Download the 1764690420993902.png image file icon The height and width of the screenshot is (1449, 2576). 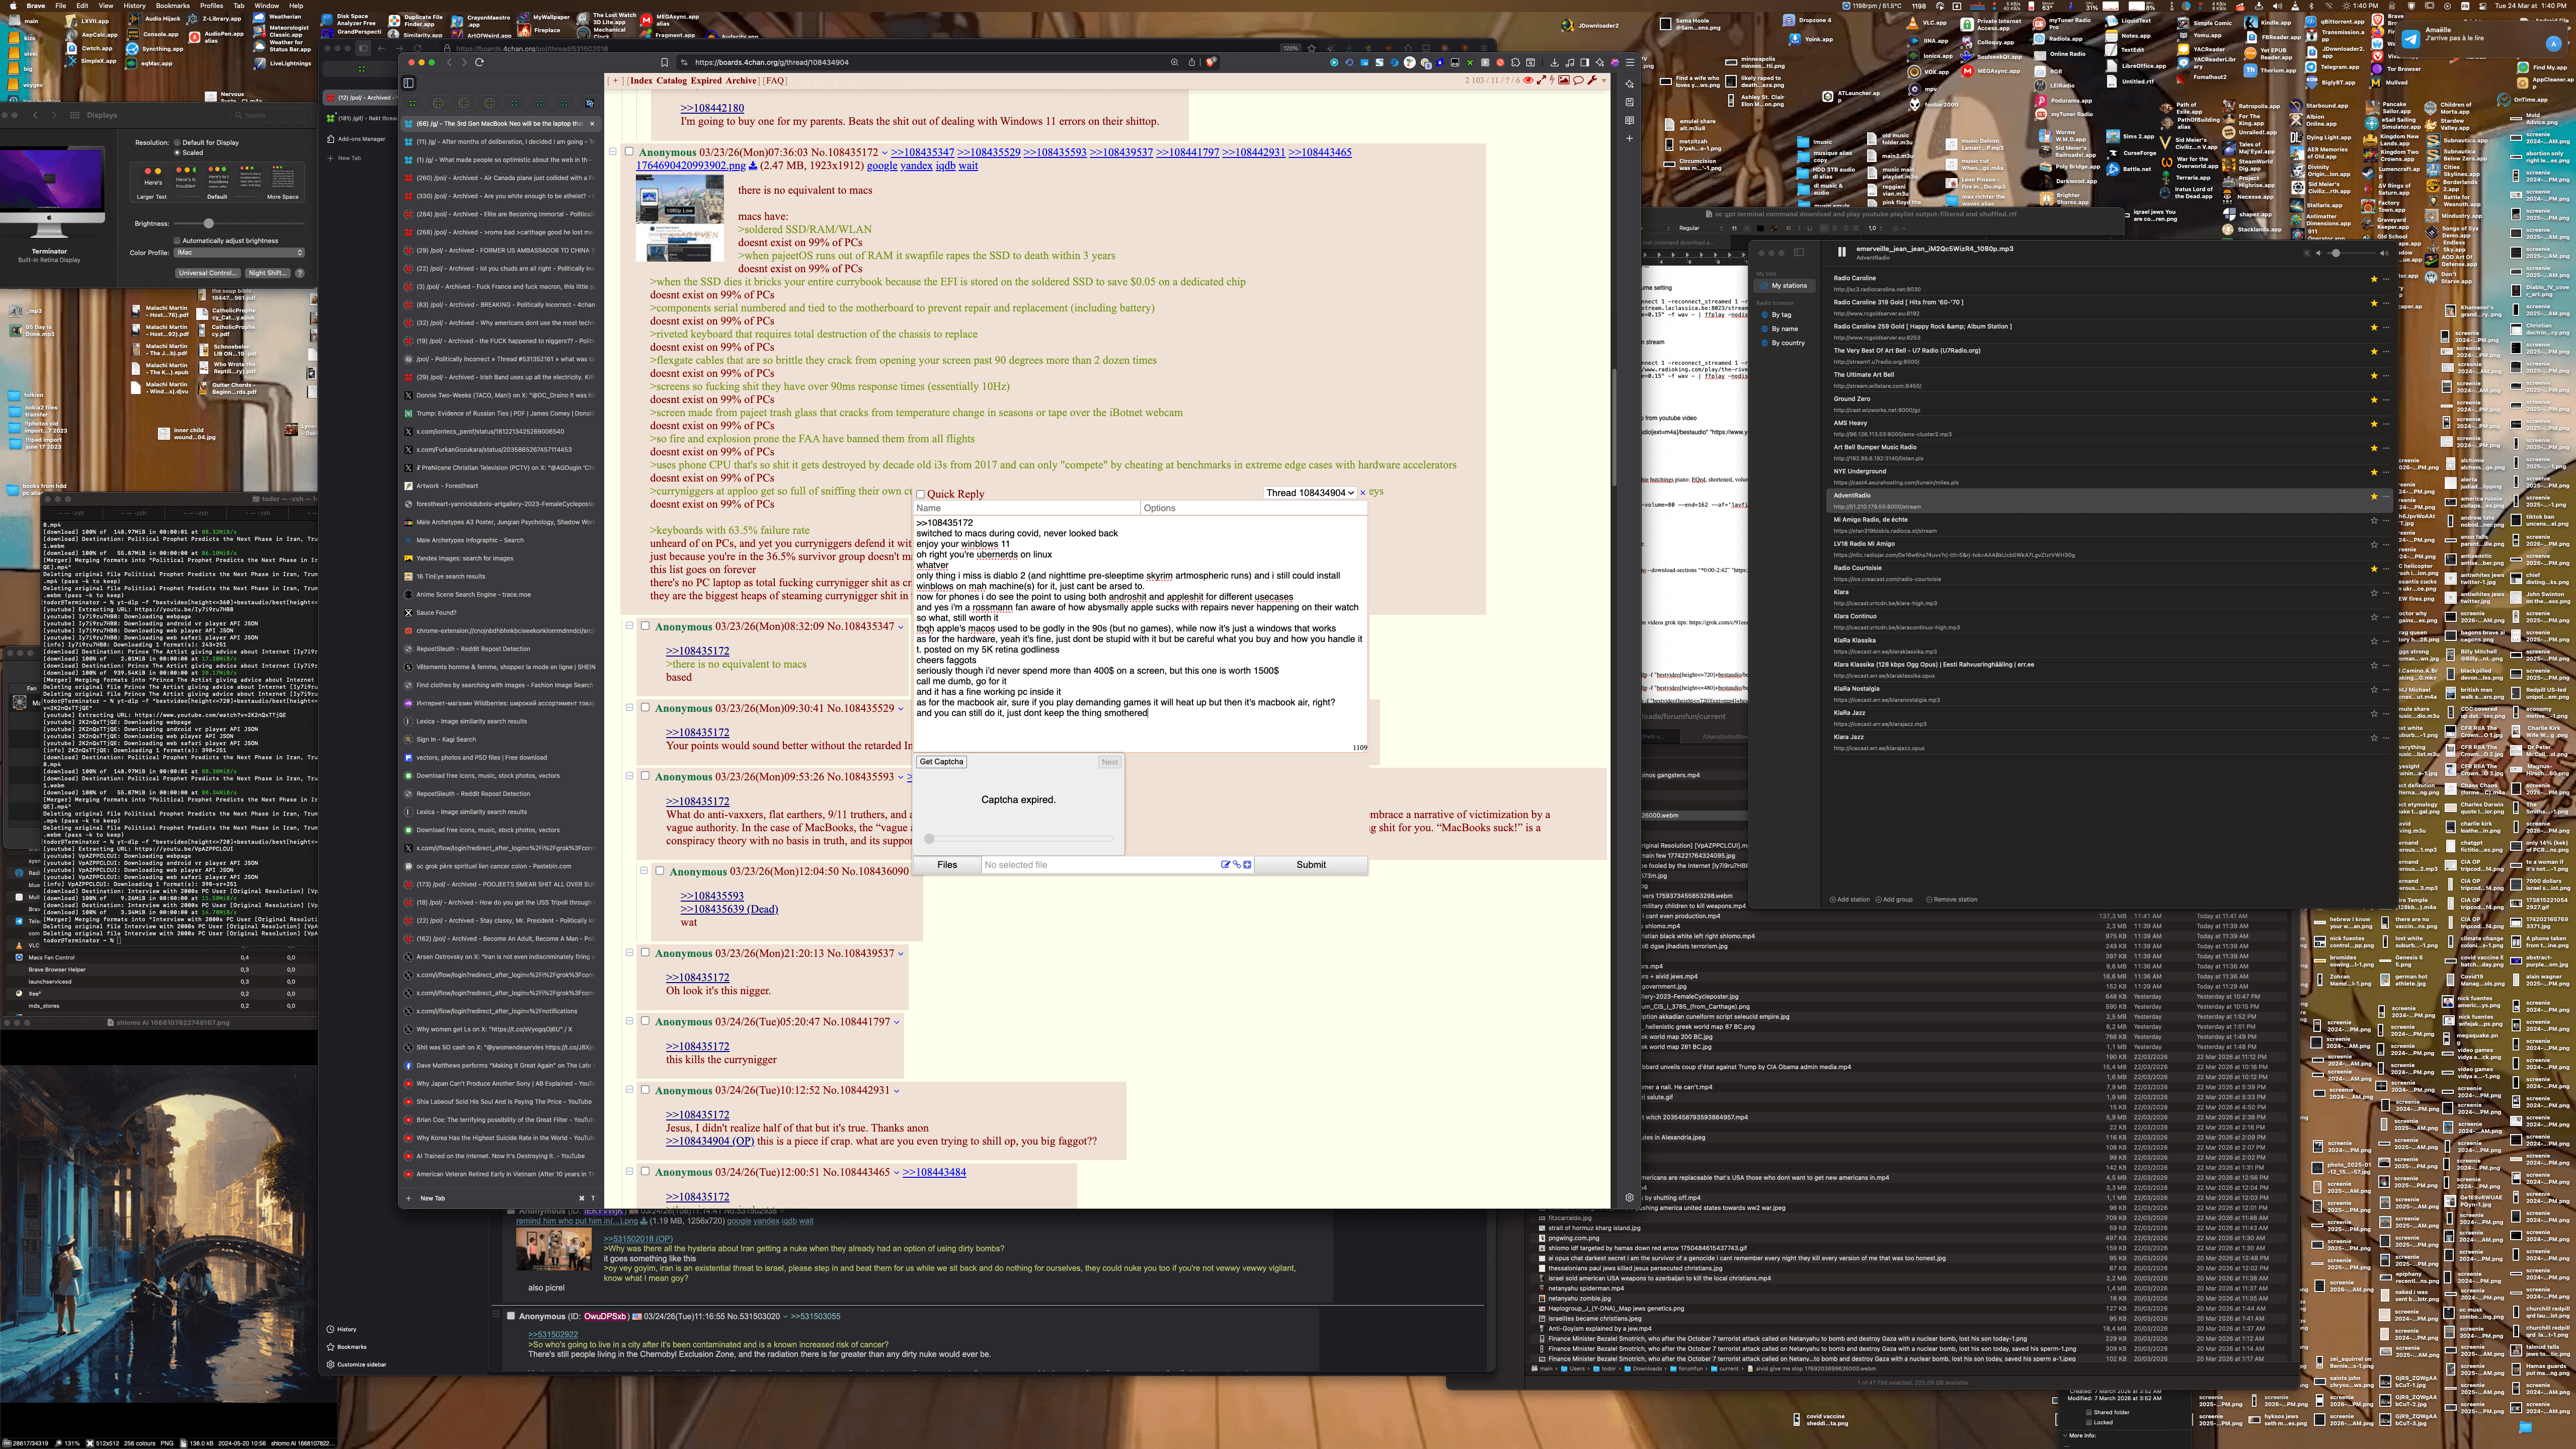click(752, 166)
